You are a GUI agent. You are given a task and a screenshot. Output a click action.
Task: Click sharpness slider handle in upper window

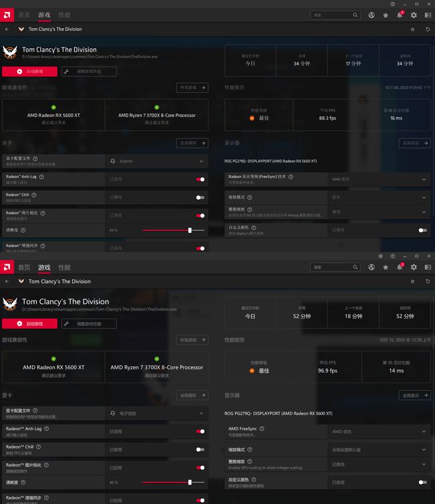click(x=190, y=230)
